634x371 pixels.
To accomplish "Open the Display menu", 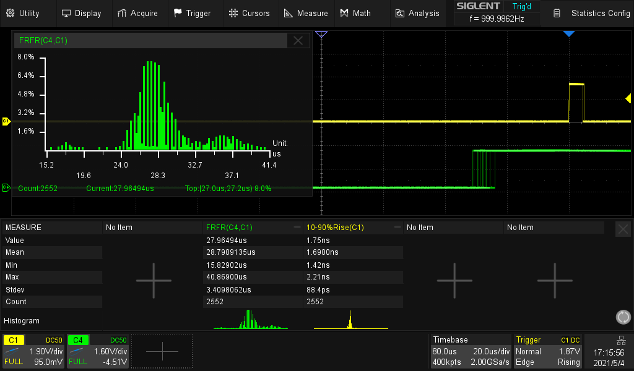I will 81,14.
